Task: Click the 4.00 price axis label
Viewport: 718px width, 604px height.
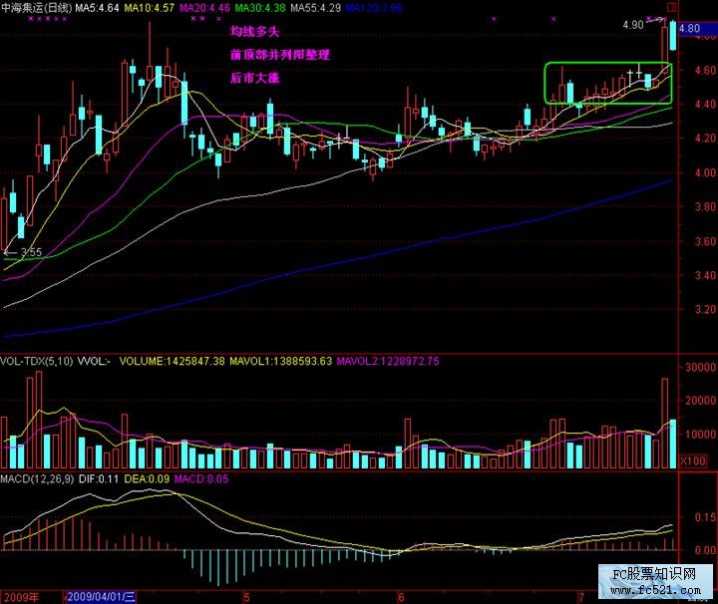Action: pos(705,173)
